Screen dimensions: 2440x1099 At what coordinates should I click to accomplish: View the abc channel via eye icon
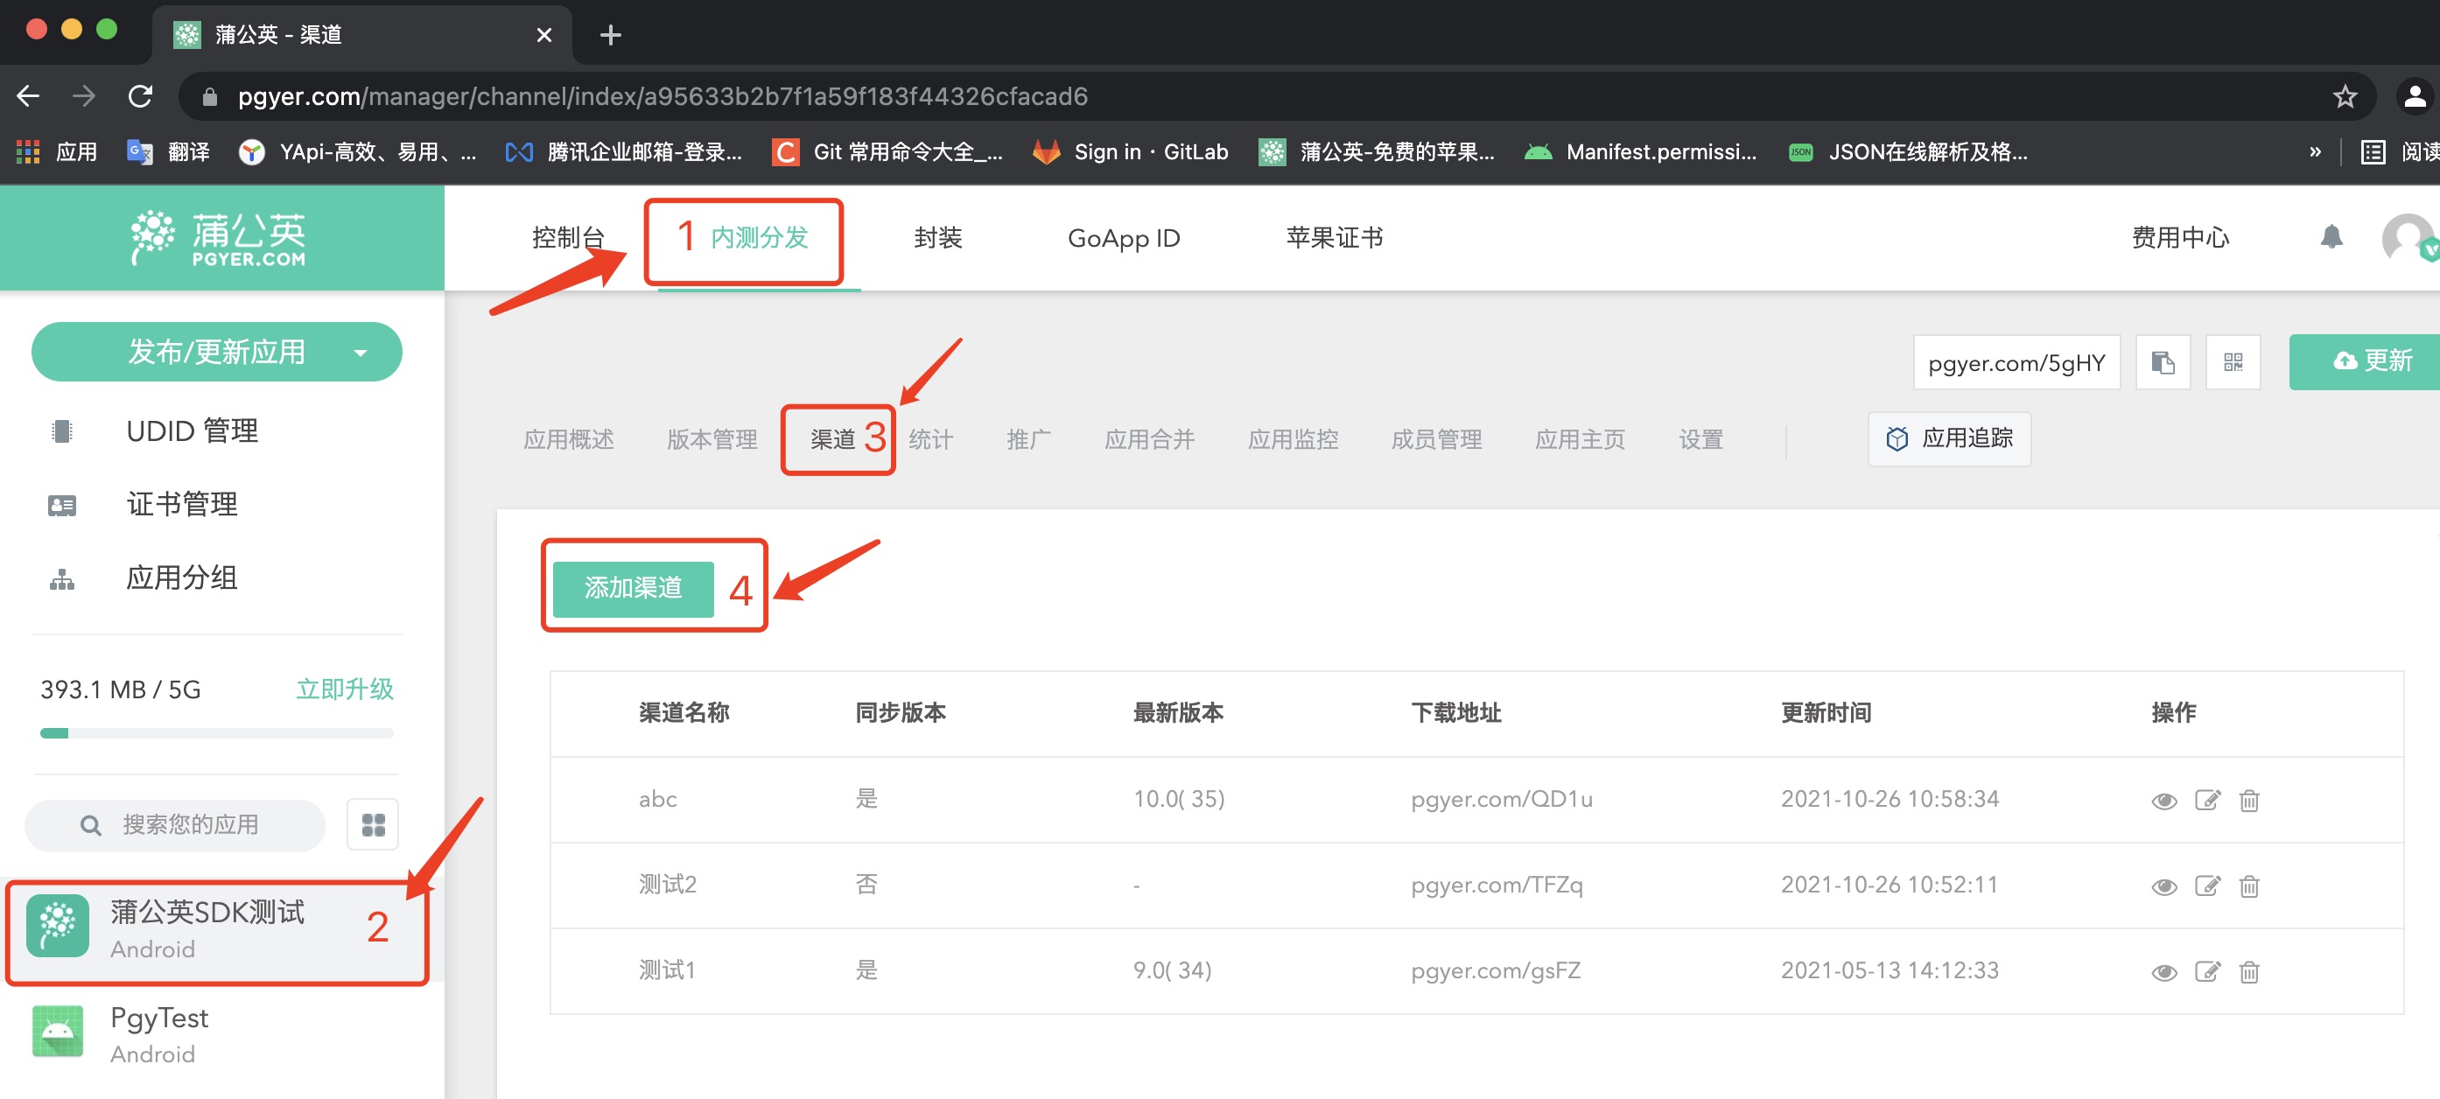click(2163, 801)
